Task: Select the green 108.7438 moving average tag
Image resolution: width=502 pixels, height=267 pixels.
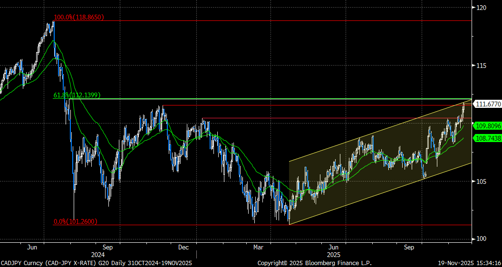Action: [487, 138]
